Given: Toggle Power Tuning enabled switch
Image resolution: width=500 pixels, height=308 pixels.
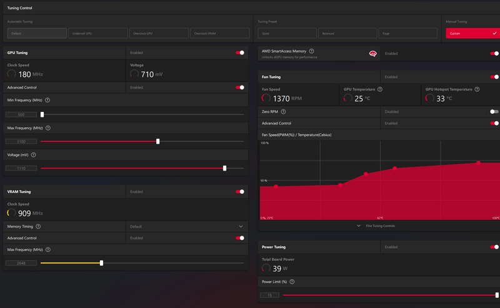Looking at the screenshot, I should click(x=494, y=247).
